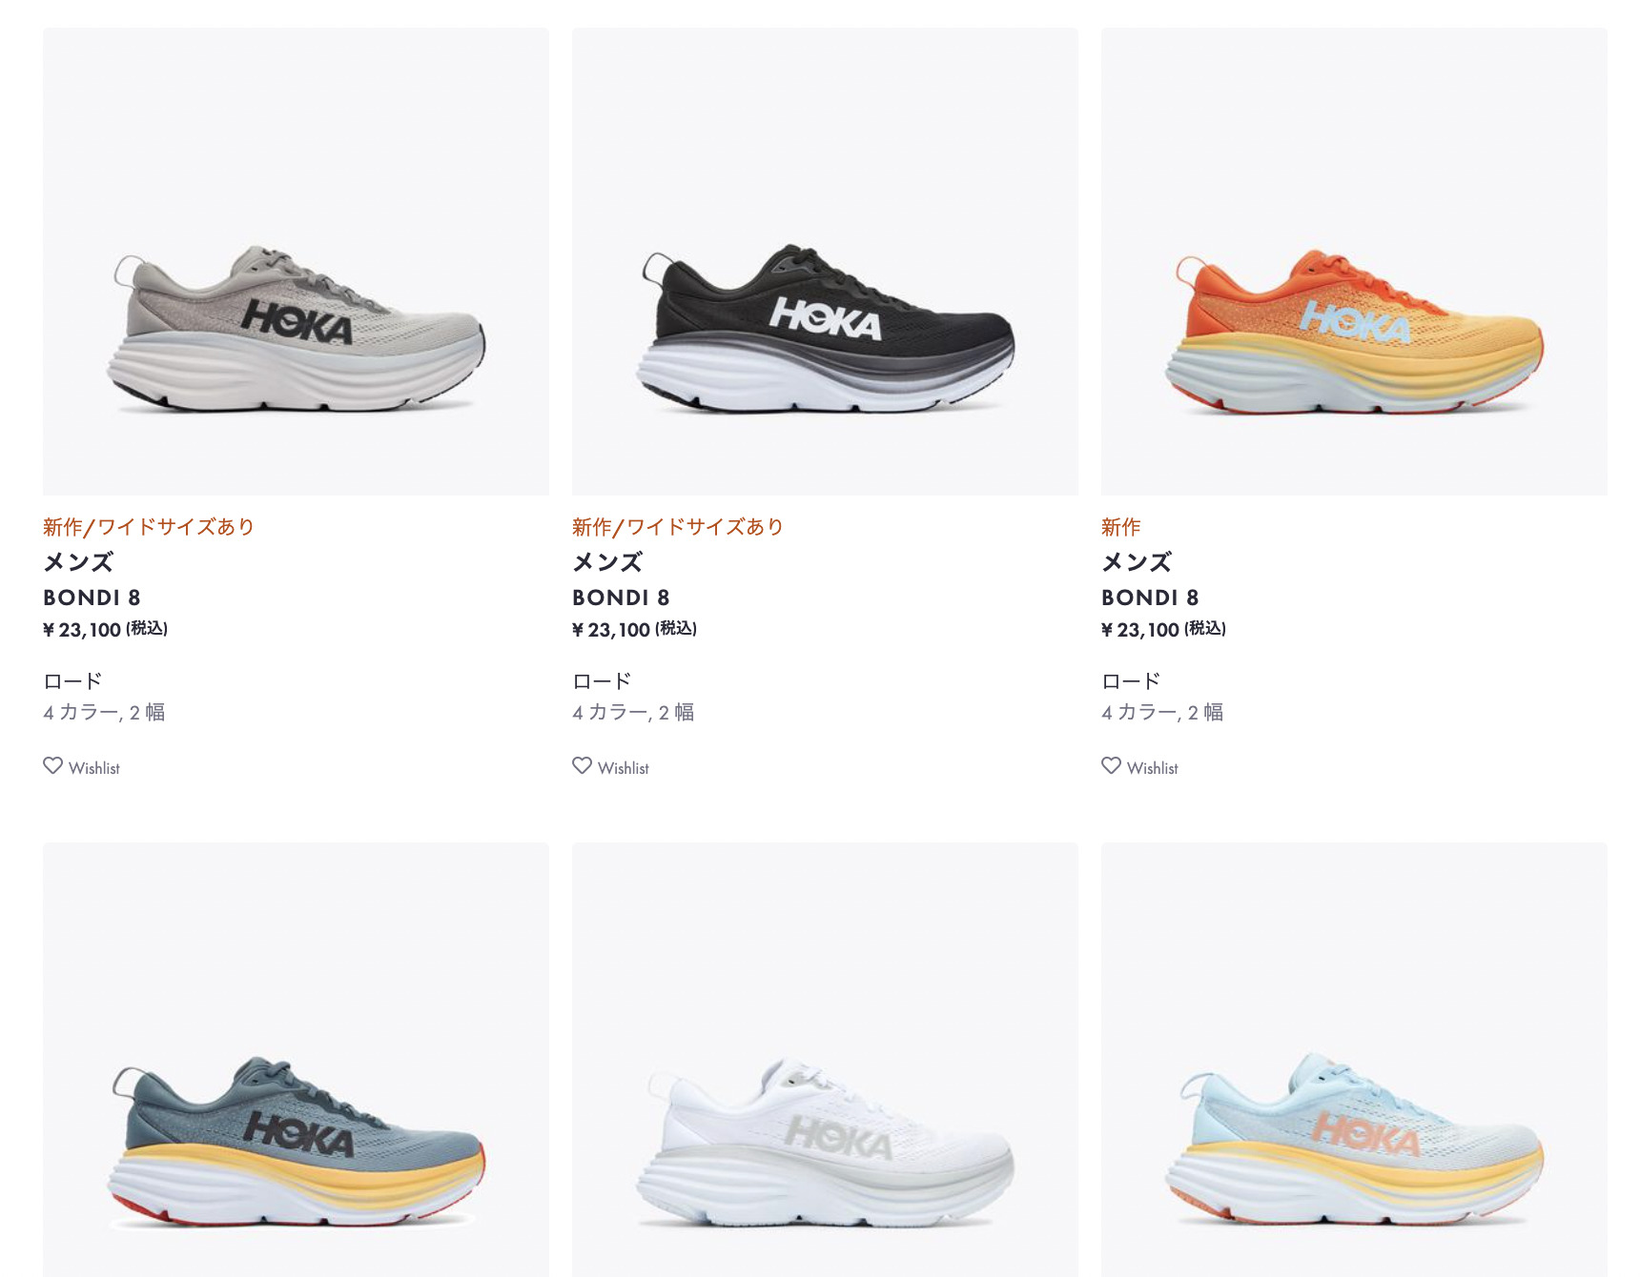This screenshot has height=1277, width=1640.
Task: Open the black Bondi 8 shoe image
Action: point(825,261)
